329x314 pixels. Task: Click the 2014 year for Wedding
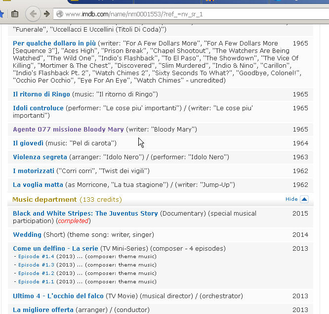click(300, 234)
